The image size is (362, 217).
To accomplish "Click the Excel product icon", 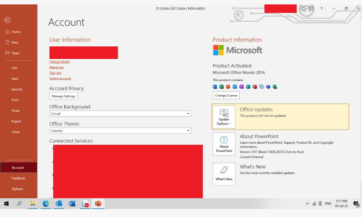I will point(221,87).
